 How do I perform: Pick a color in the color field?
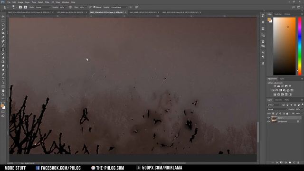(x=285, y=46)
